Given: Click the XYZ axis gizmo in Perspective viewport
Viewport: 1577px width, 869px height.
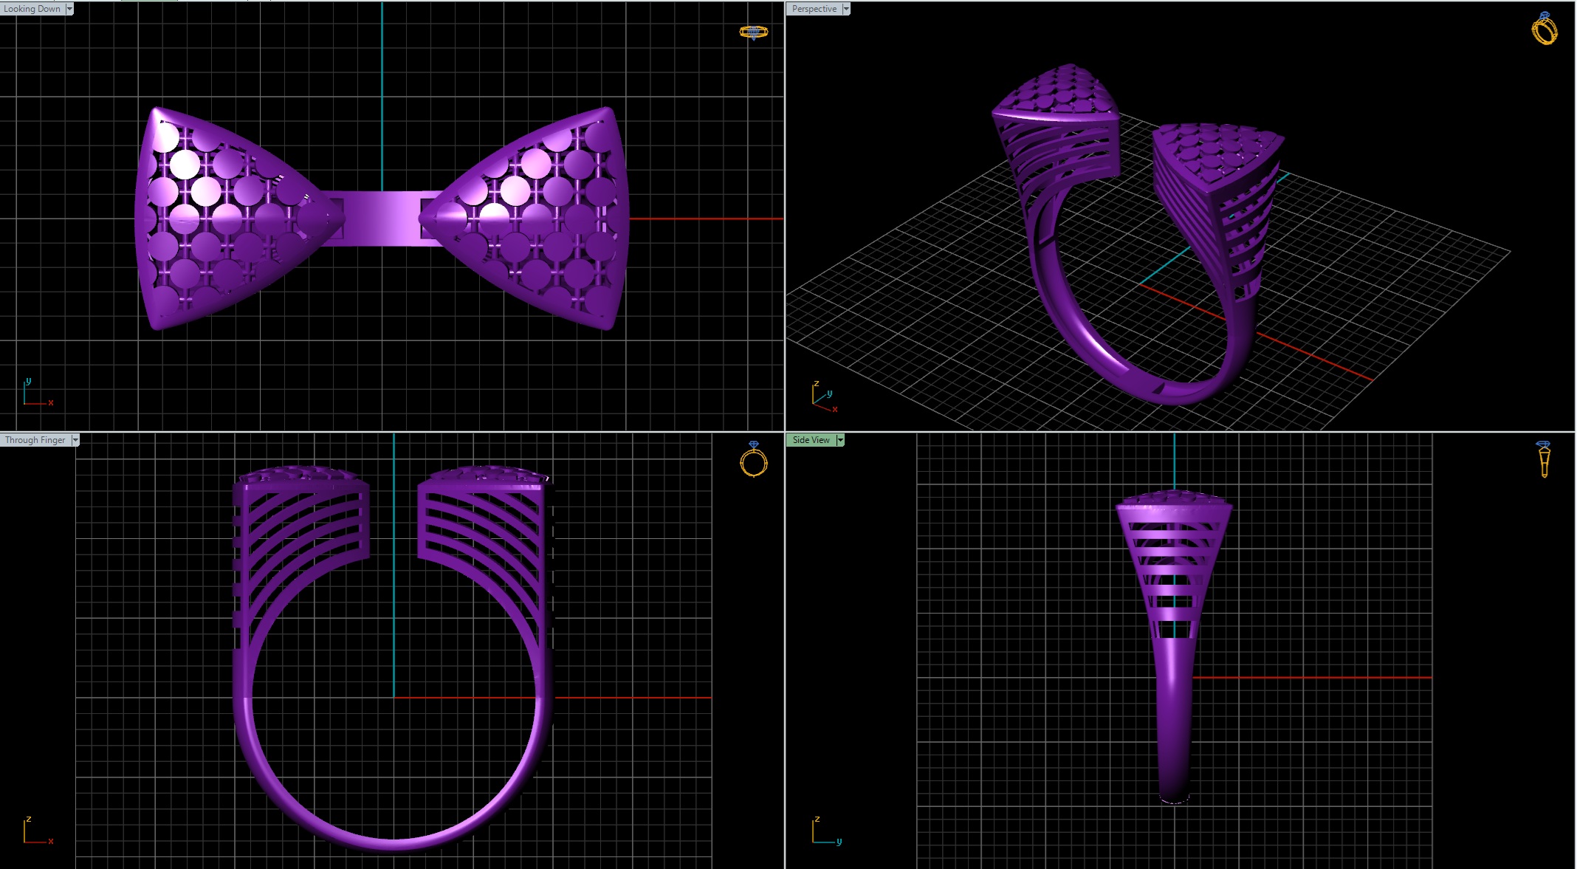Looking at the screenshot, I should click(823, 397).
